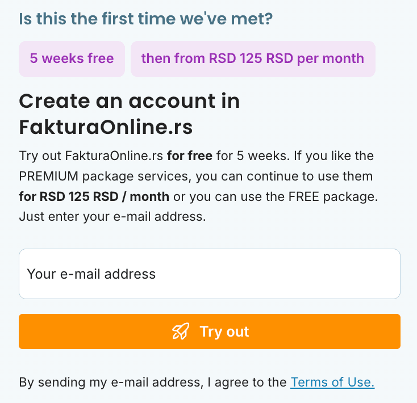Click the bold "for free" text

pos(189,156)
